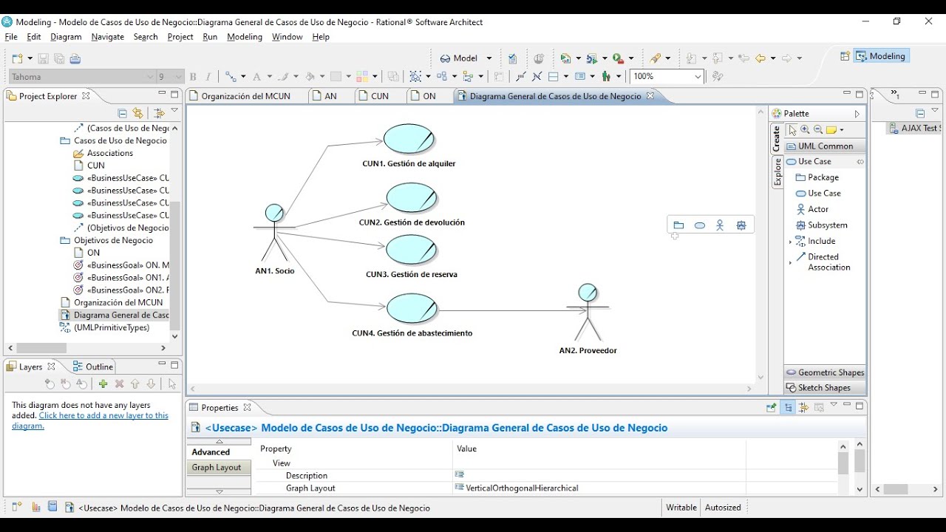Open the File menu

[11, 37]
